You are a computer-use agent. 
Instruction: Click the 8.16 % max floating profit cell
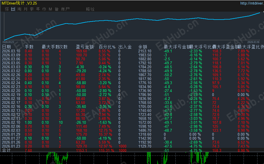coord(244,127)
